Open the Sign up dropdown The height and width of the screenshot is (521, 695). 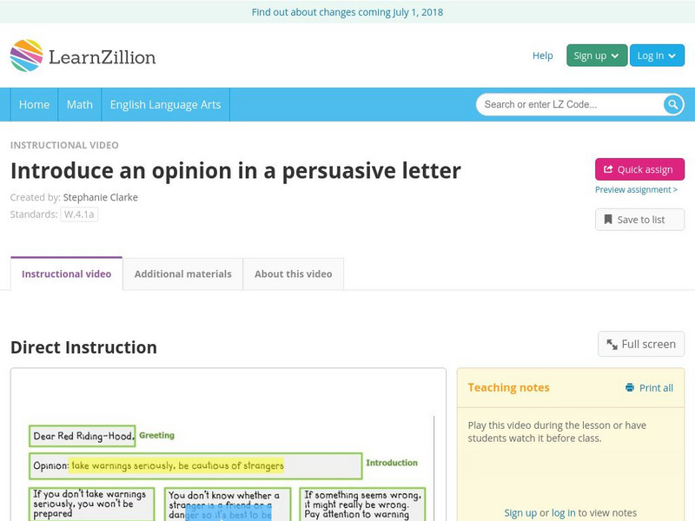pos(596,56)
